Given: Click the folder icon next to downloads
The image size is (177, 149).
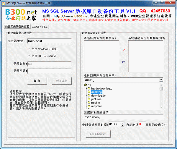Looking at the screenshot, I should point(89,95).
